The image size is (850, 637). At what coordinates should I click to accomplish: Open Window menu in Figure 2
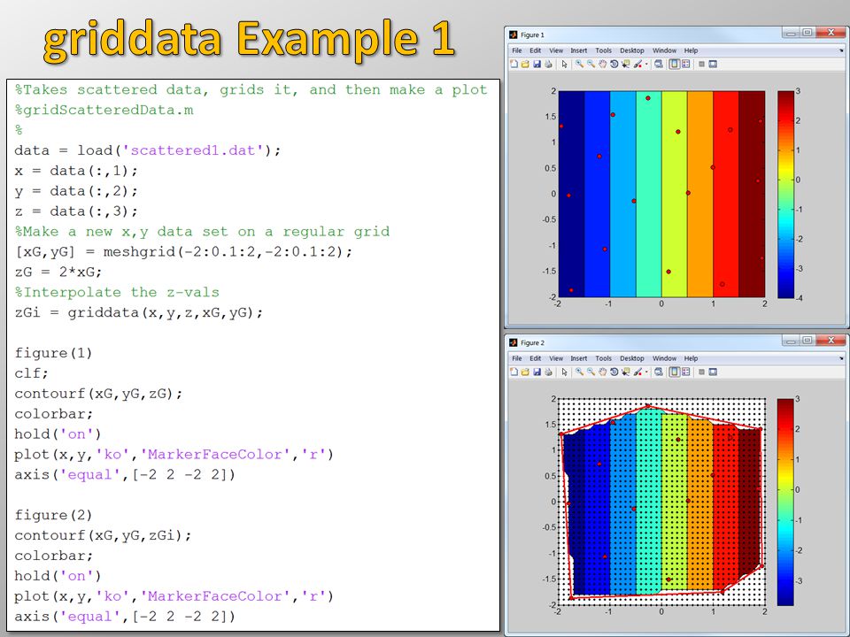coord(665,358)
